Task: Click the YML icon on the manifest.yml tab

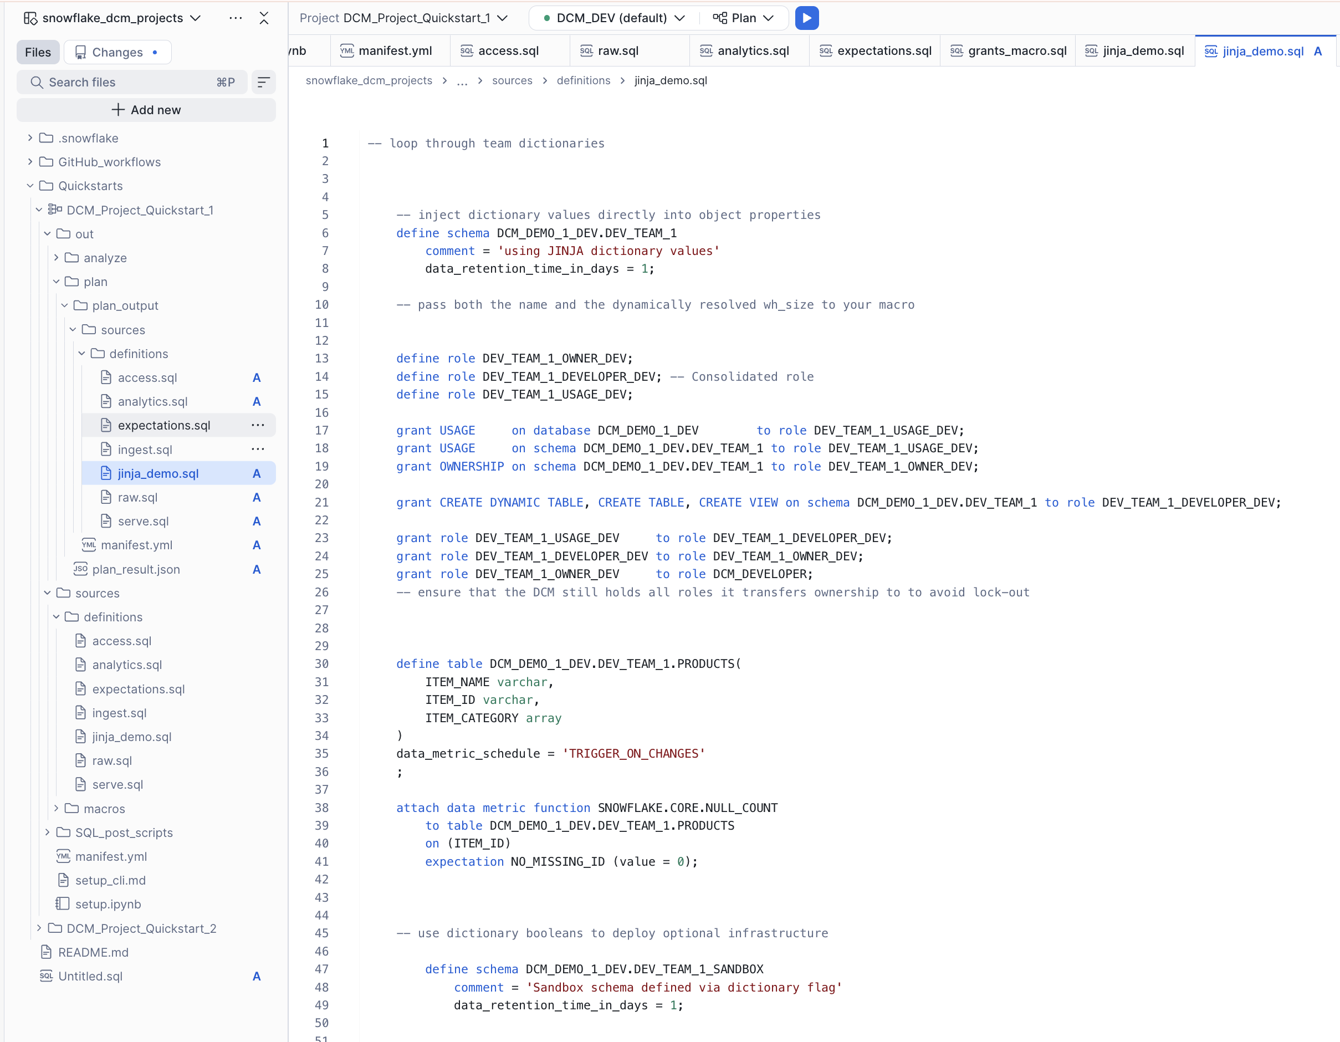Action: pyautogui.click(x=347, y=51)
